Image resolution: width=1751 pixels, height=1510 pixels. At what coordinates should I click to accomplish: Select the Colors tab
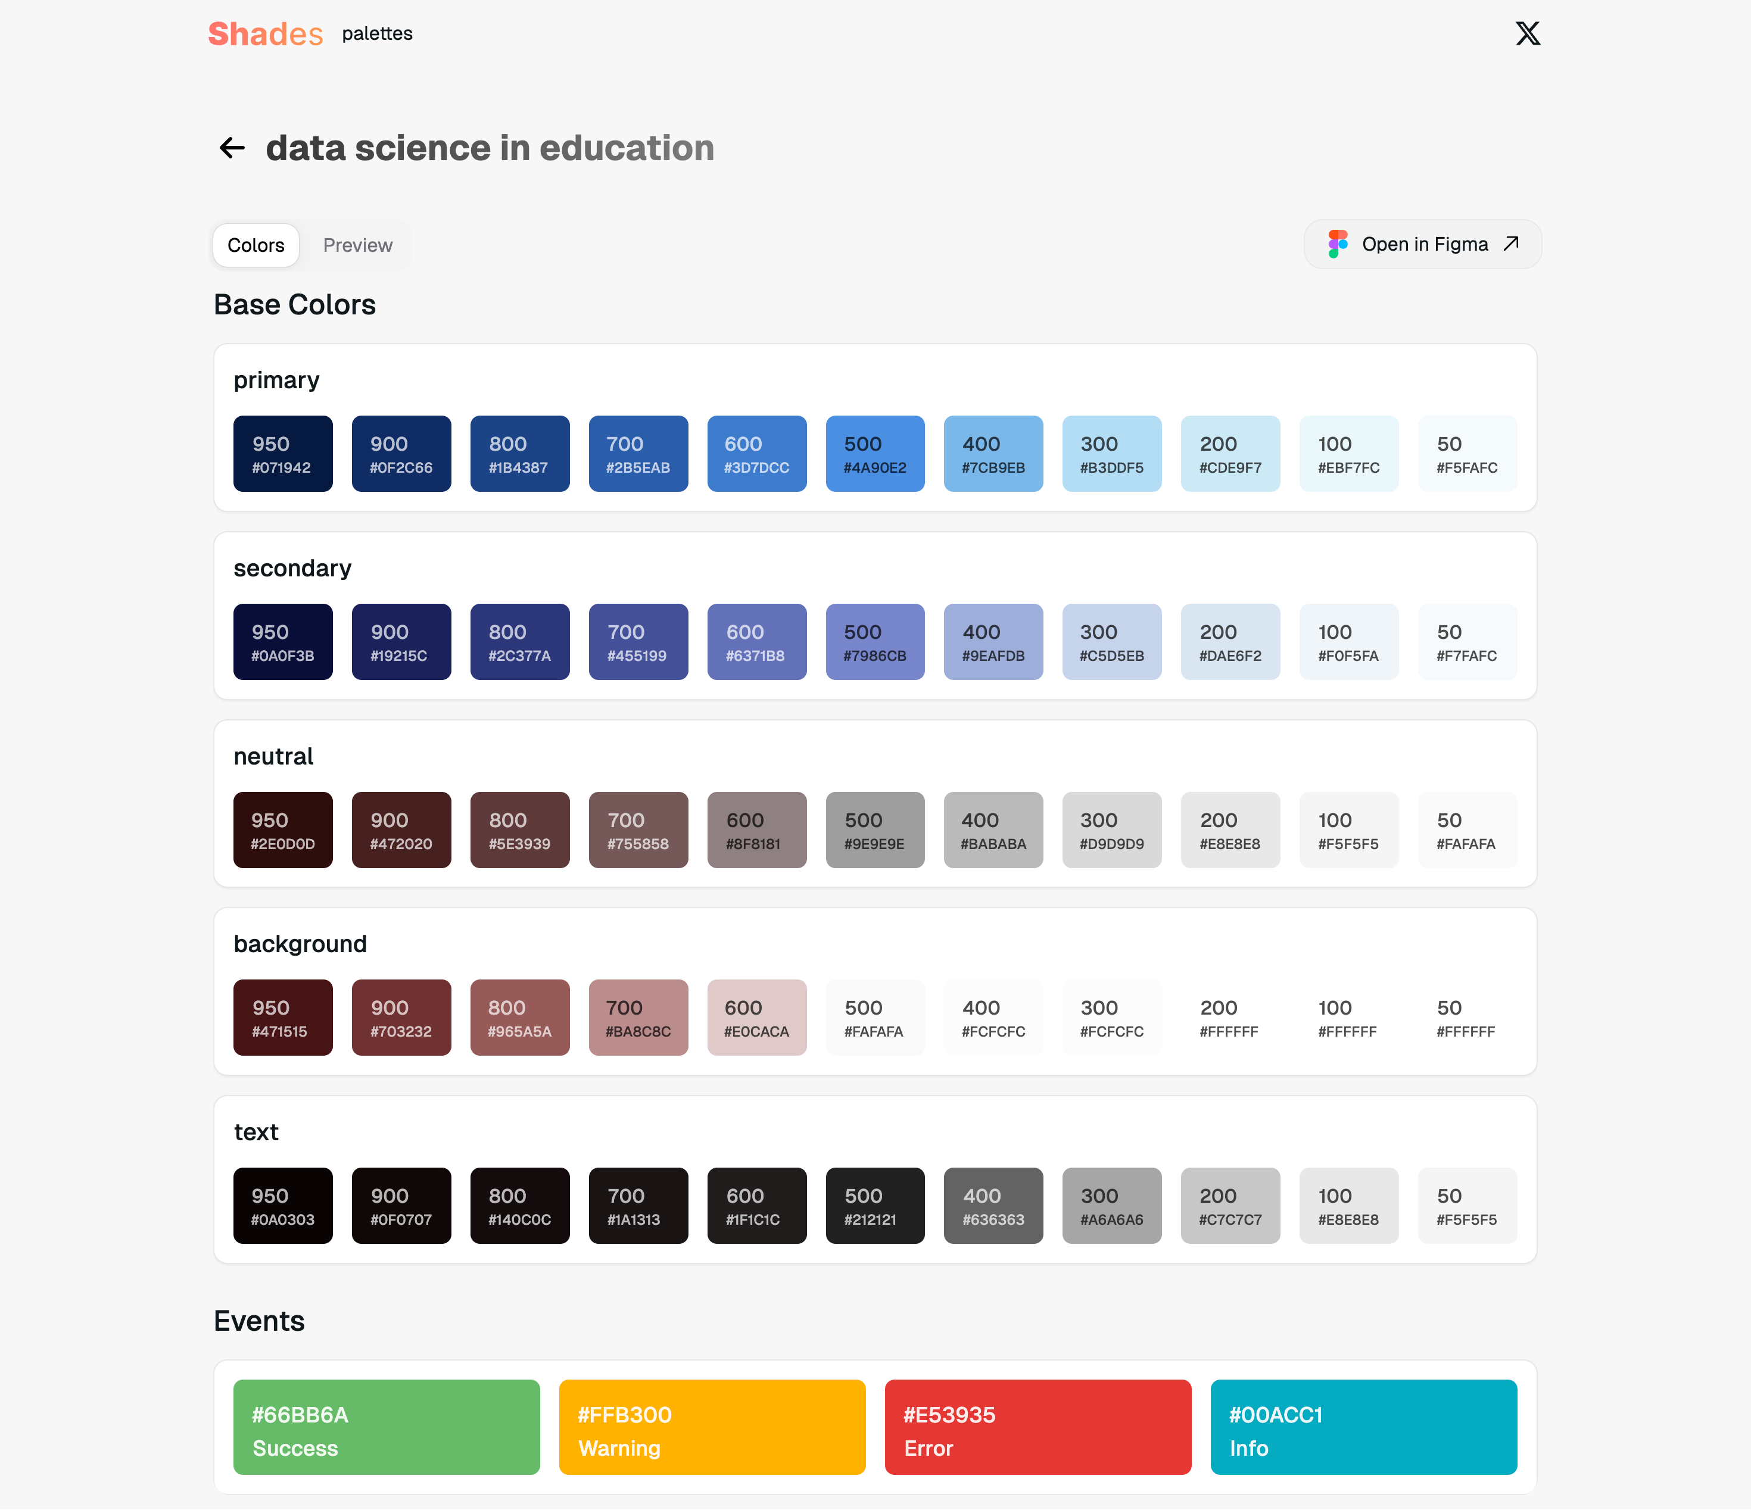point(256,245)
